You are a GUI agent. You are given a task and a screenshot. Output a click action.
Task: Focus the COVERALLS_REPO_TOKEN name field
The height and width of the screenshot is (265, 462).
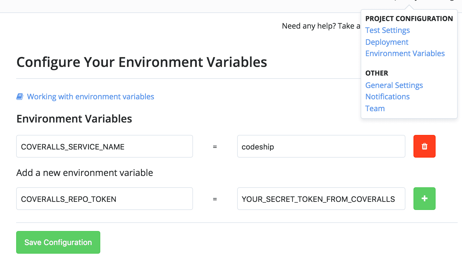click(x=104, y=199)
